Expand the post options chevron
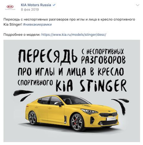143x145 pixels. pos(138,5)
